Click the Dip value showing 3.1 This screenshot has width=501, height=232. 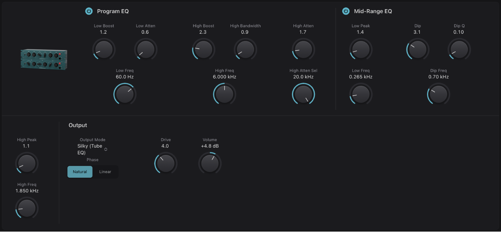tap(417, 32)
